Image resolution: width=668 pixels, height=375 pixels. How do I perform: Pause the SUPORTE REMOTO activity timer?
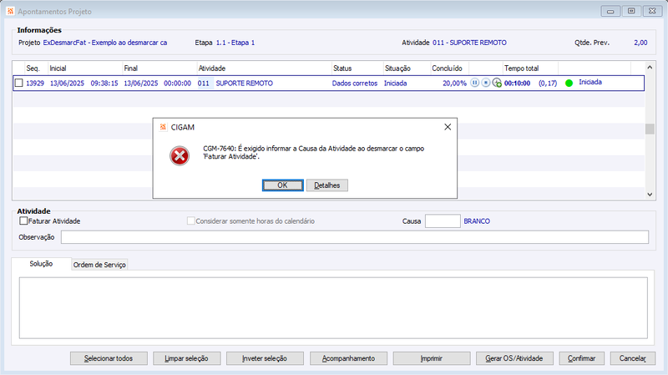pos(474,83)
